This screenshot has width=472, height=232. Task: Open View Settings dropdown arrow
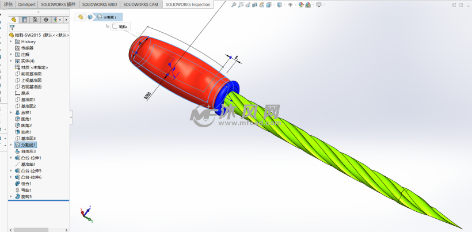coord(323,5)
